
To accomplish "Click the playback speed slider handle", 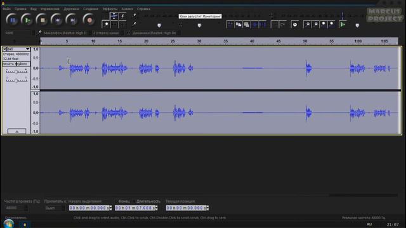I will (357, 25).
